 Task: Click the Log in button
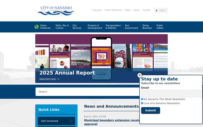click(161, 10)
